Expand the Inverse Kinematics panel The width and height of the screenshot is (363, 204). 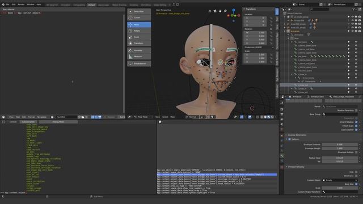tap(286, 135)
